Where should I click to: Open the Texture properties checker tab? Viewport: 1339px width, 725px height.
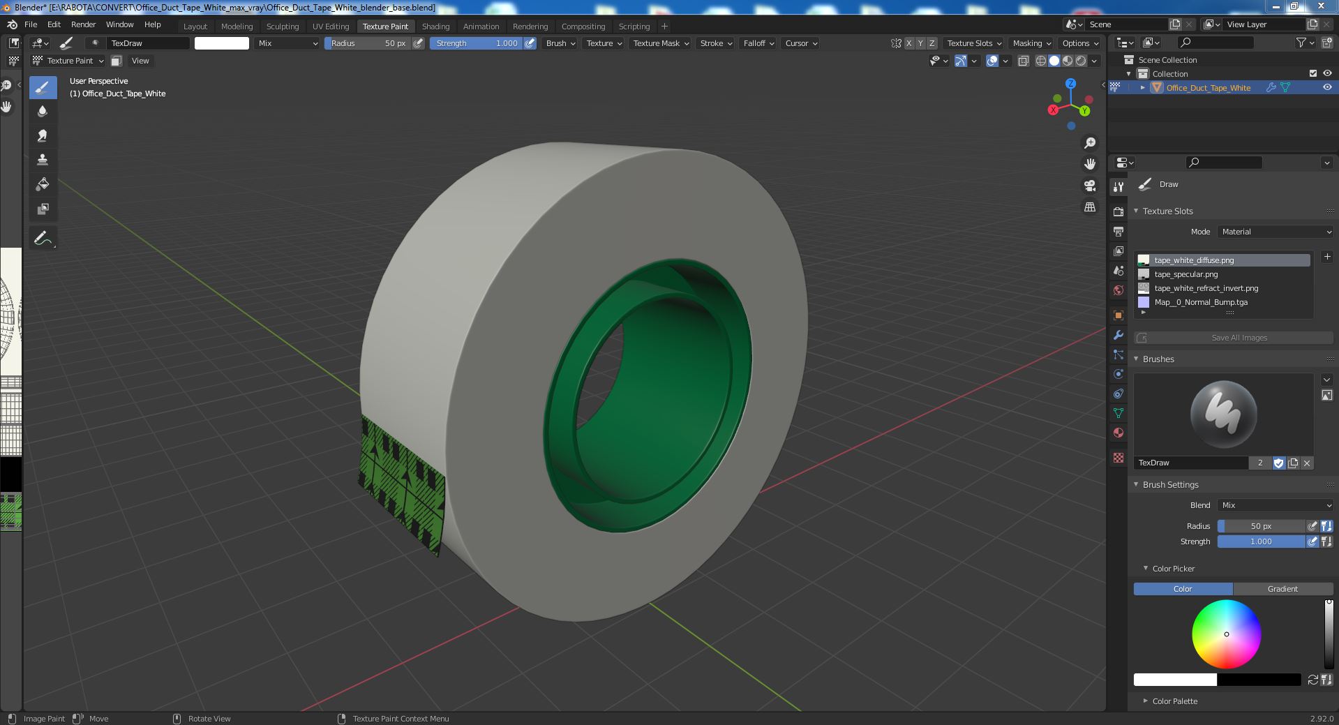[1119, 458]
